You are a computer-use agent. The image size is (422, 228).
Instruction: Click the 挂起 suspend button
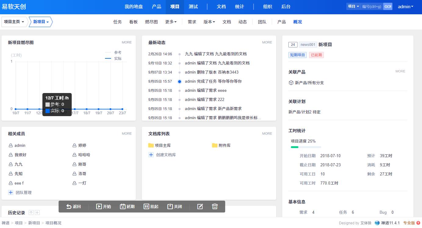tap(151, 207)
